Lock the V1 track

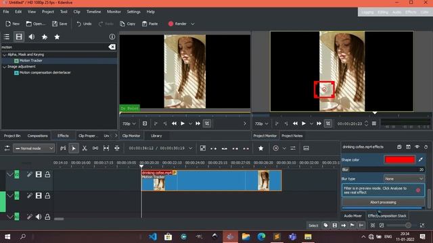(x=47, y=196)
